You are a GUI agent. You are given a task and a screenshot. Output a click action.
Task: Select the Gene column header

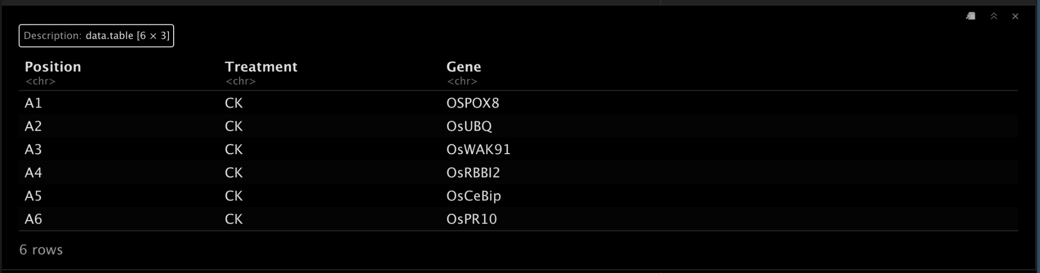pos(464,66)
